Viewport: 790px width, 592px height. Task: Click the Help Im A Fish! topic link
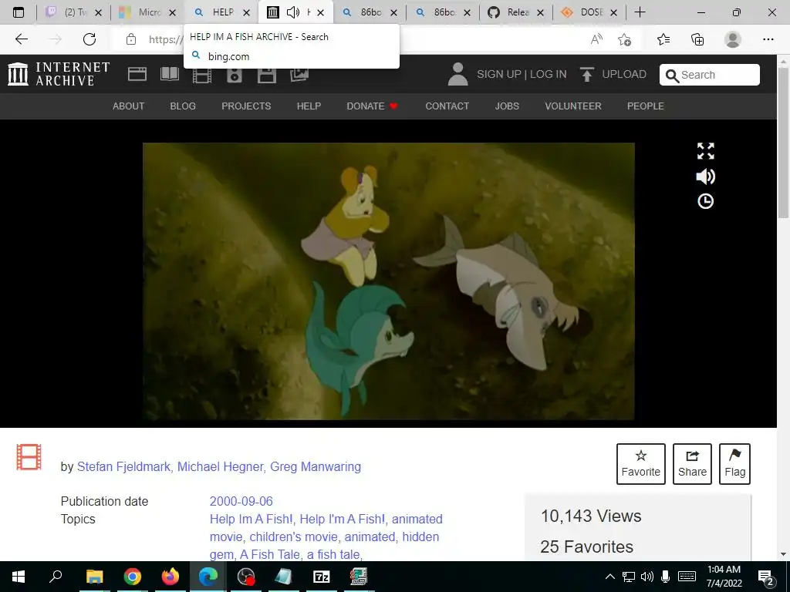[251, 519]
